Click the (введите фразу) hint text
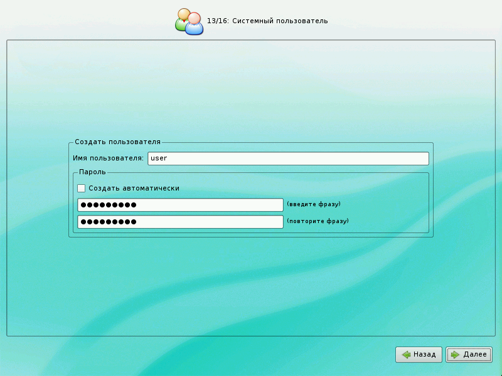This screenshot has height=376, width=502. (314, 204)
